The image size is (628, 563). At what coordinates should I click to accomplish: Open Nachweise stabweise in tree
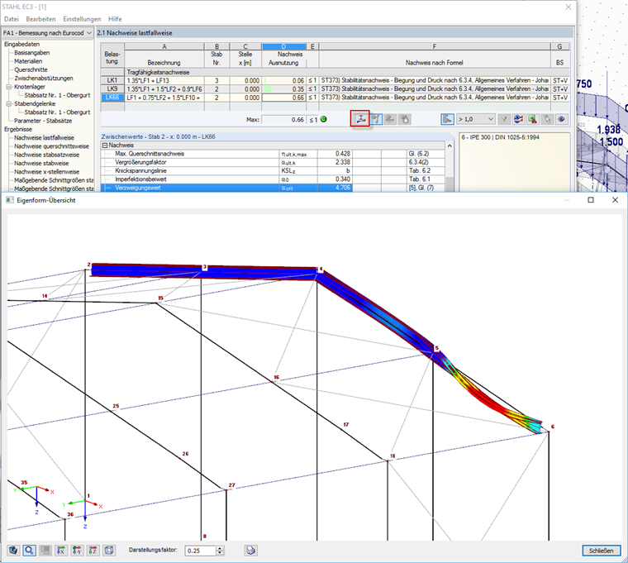[x=41, y=163]
